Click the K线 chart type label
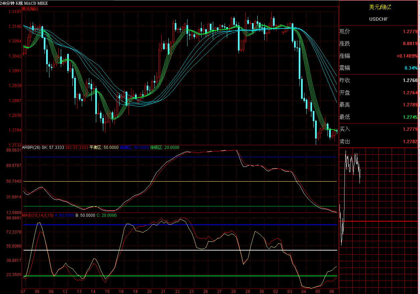 pyautogui.click(x=18, y=3)
